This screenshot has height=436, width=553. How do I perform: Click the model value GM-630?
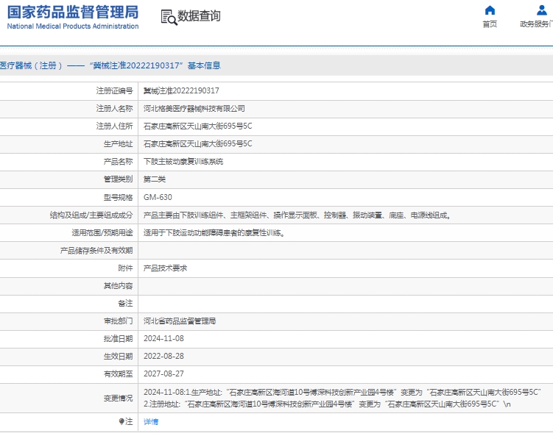pyautogui.click(x=158, y=197)
